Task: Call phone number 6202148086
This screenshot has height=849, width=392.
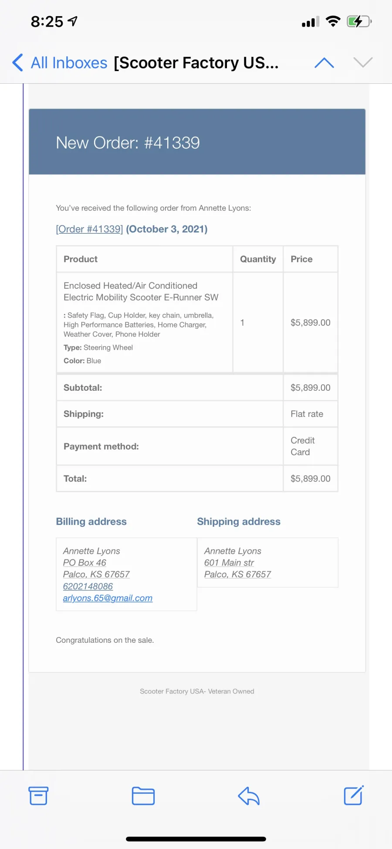Action: point(88,586)
